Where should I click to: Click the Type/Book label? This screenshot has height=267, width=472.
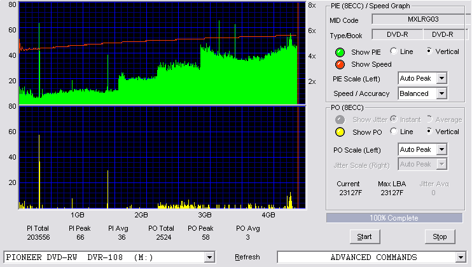click(346, 36)
